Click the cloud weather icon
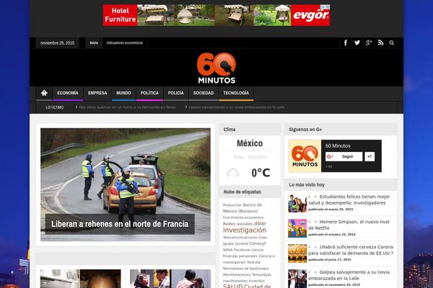The width and height of the screenshot is (433, 288). tap(233, 173)
